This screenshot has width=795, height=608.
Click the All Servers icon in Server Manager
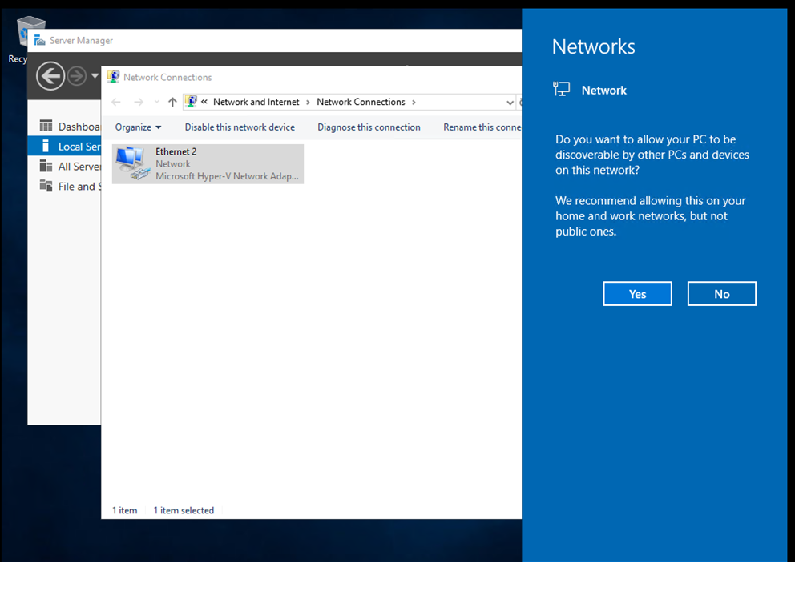(47, 166)
